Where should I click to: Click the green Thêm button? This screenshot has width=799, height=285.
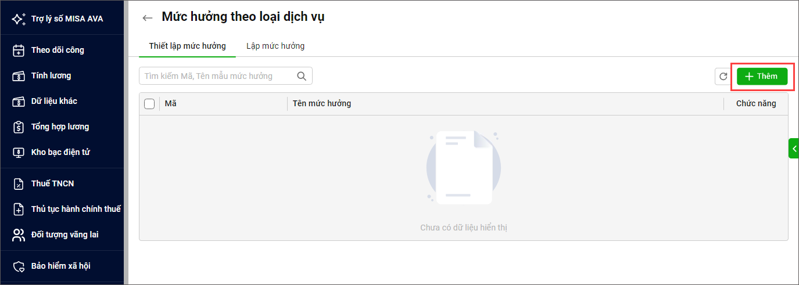(x=762, y=76)
